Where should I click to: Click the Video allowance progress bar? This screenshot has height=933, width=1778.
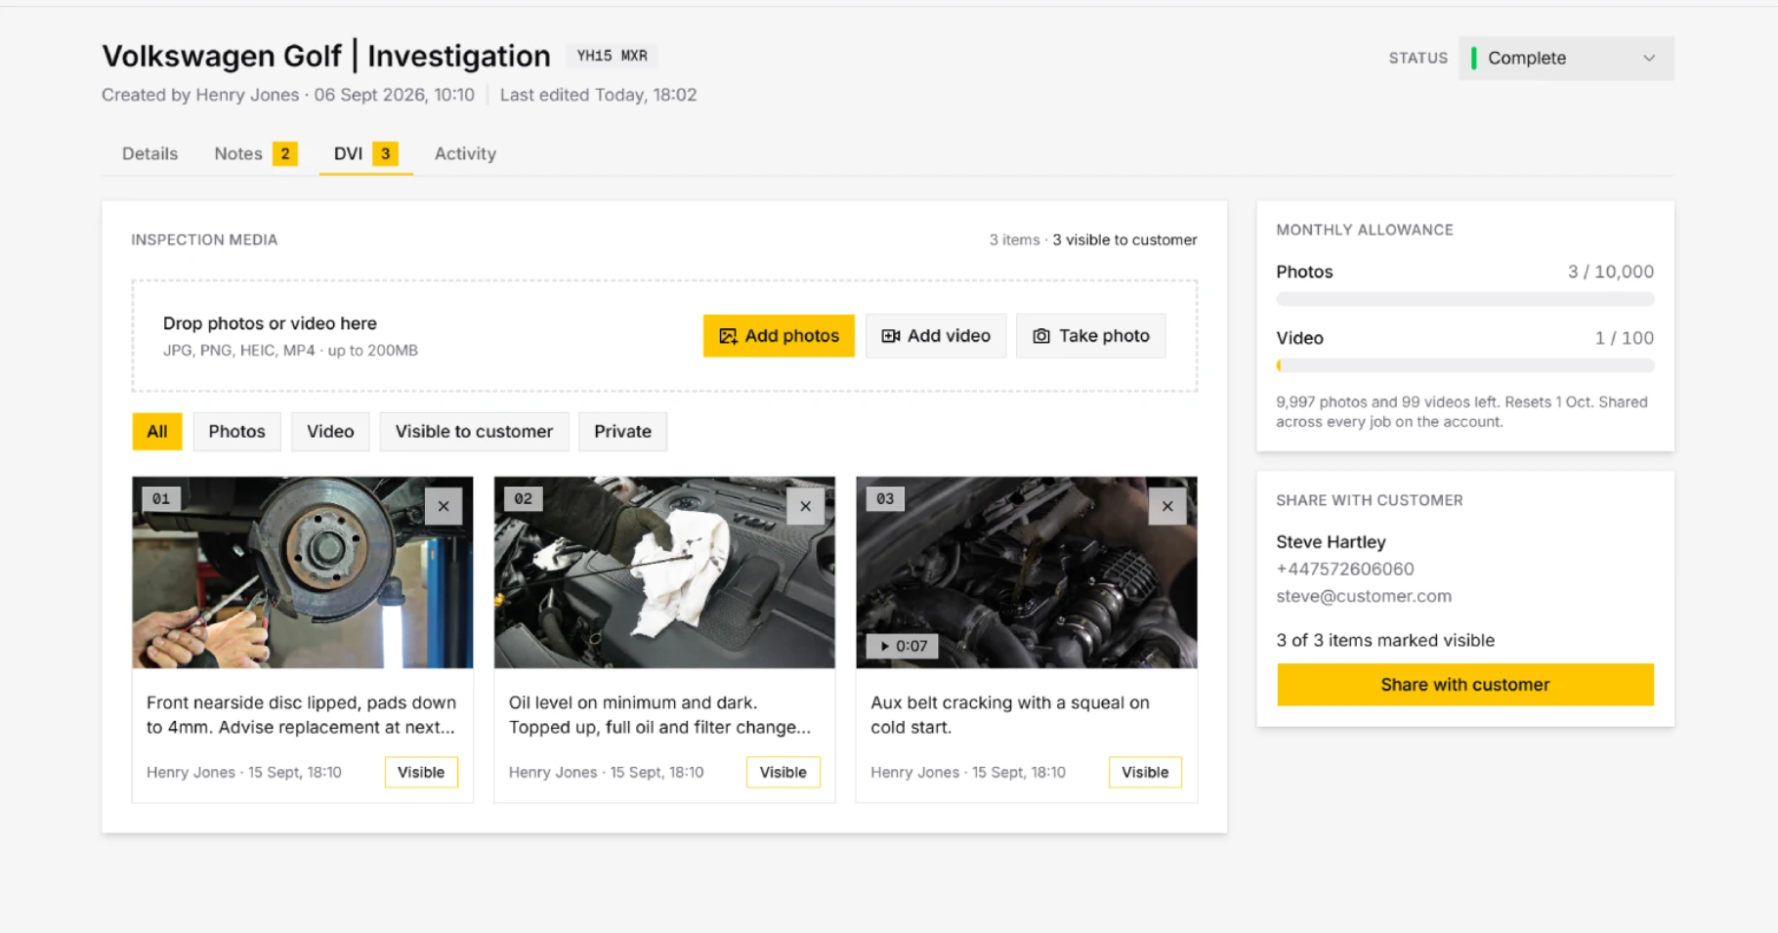1465,365
